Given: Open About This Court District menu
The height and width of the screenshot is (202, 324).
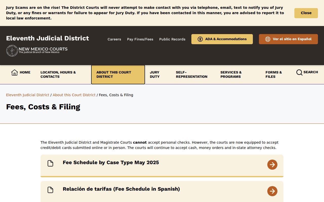Looking at the screenshot, I should tap(118, 74).
